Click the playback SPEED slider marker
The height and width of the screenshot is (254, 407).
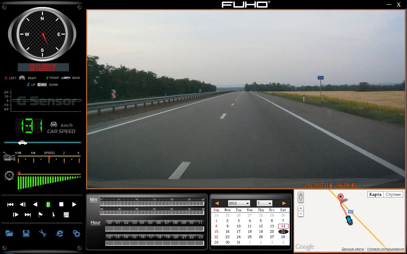click(49, 158)
